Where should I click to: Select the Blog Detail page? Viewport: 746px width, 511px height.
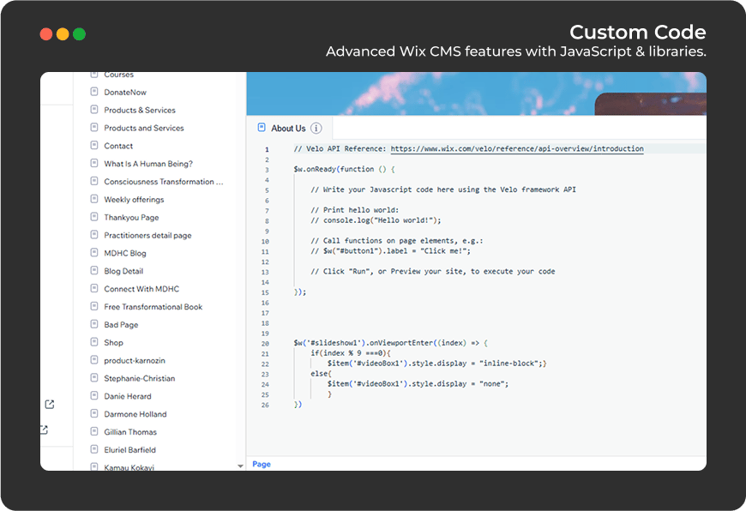click(x=123, y=271)
